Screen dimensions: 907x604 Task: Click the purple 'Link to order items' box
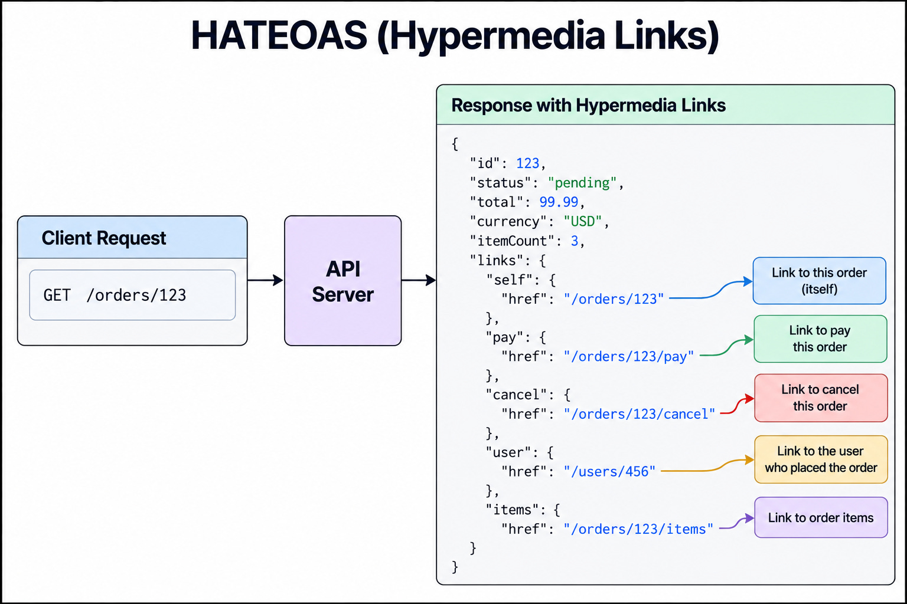[821, 517]
